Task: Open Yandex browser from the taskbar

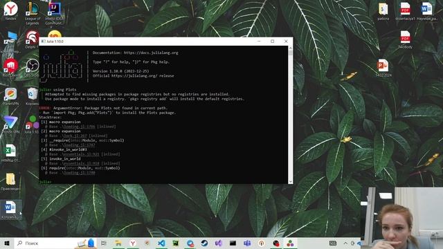Action: click(133, 243)
